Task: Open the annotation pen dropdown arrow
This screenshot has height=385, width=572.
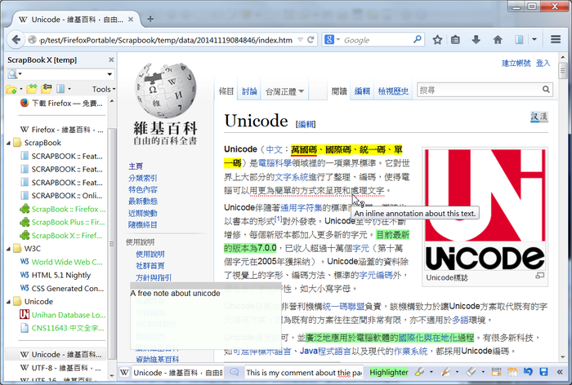Action: 457,372
